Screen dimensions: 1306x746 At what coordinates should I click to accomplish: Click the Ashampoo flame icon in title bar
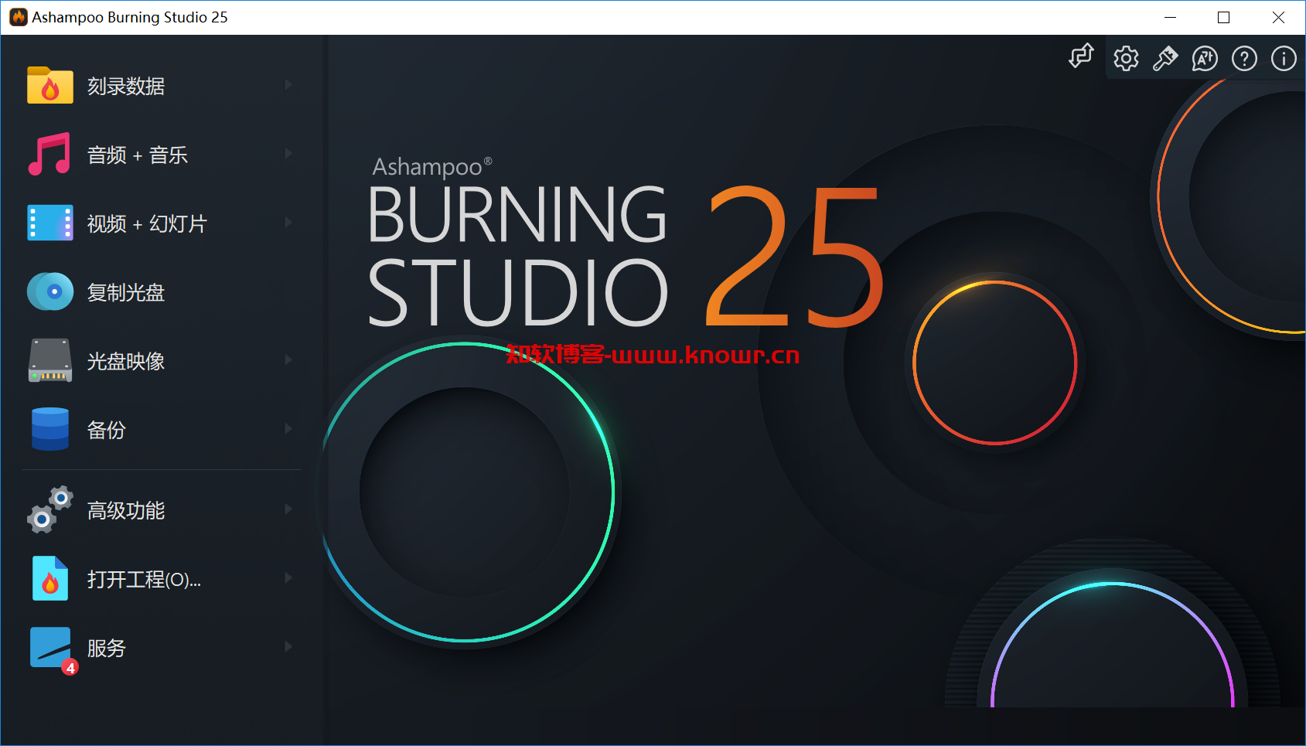click(x=18, y=17)
